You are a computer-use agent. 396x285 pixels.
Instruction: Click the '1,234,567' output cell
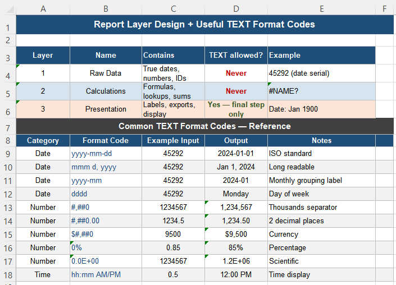[236, 208]
